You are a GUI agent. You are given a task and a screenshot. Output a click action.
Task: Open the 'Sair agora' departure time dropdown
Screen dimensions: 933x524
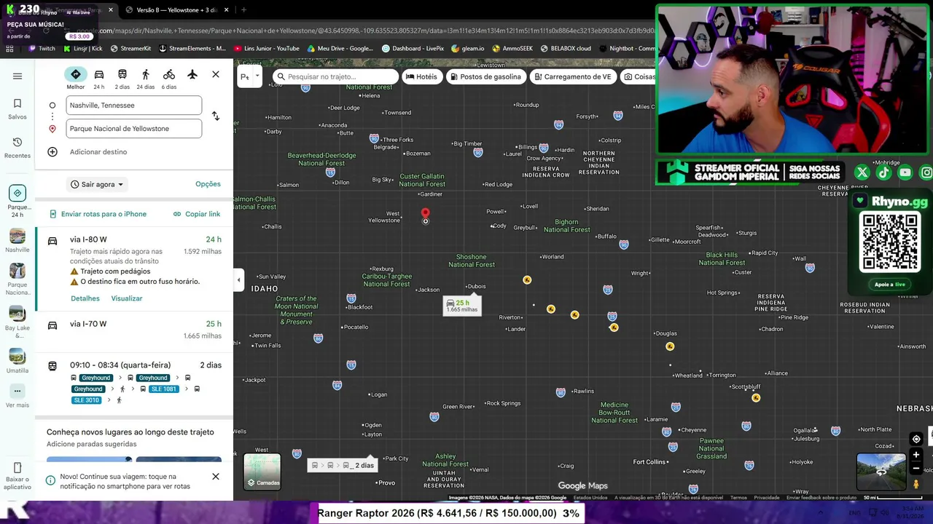tap(97, 184)
